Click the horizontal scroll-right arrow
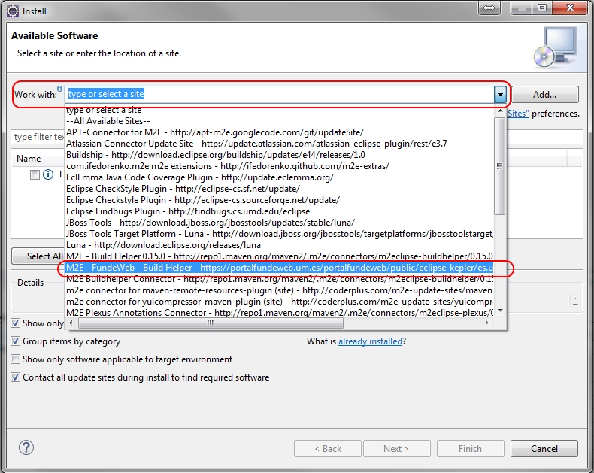Image resolution: width=594 pixels, height=473 pixels. tap(487, 323)
